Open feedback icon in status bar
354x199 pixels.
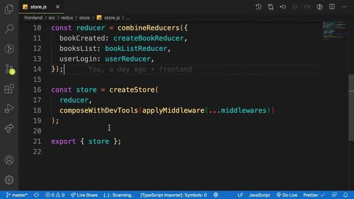coord(334,195)
